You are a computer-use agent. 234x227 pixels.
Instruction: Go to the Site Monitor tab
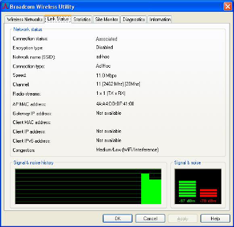[x=106, y=19]
